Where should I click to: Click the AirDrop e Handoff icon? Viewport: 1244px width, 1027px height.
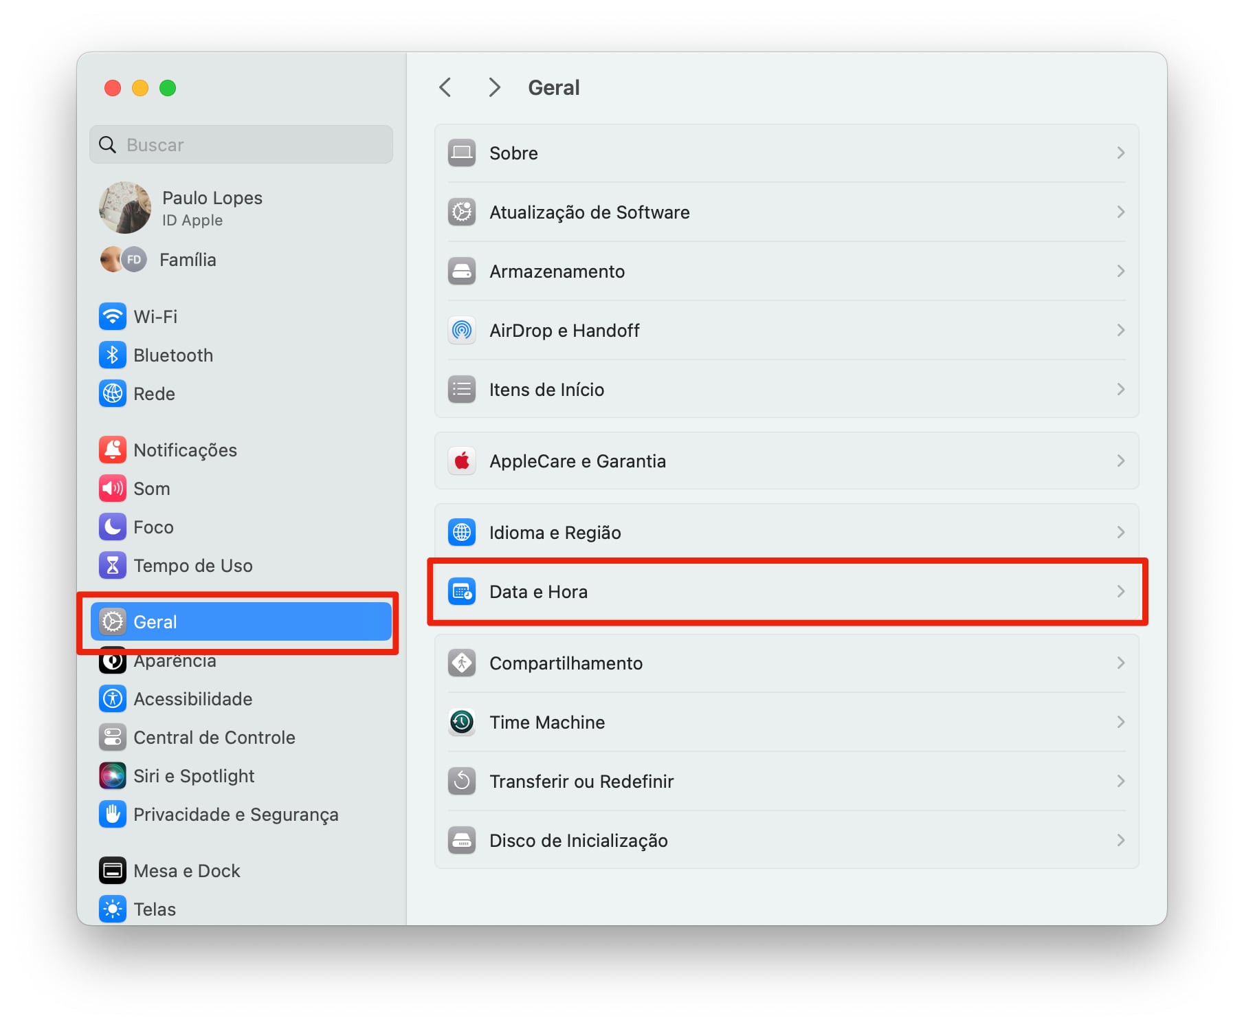click(x=462, y=330)
